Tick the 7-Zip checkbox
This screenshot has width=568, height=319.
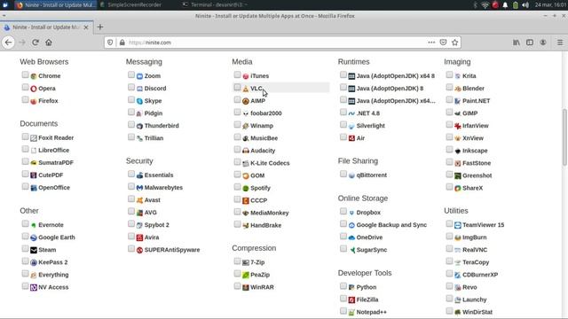pyautogui.click(x=237, y=261)
